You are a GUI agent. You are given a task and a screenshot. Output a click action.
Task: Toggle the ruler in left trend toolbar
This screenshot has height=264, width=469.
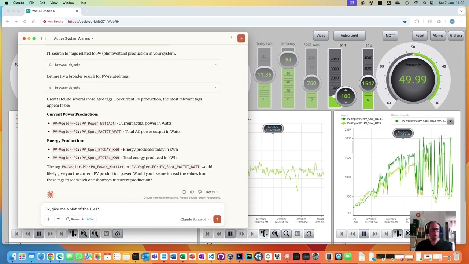(x=73, y=234)
